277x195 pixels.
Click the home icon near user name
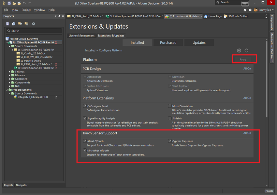245,10
